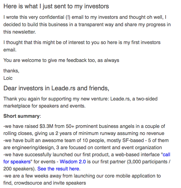Click the "3,000 participants" text
The width and height of the screenshot is (181, 188).
[148, 161]
